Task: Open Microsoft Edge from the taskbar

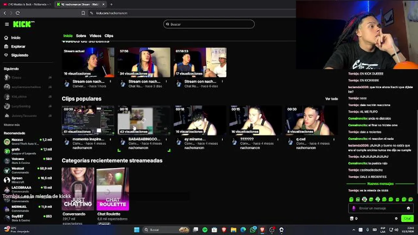Action: pyautogui.click(x=243, y=230)
